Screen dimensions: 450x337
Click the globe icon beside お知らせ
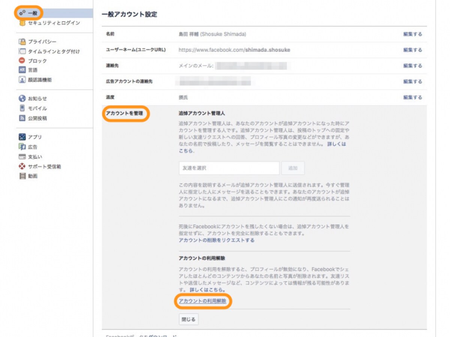point(22,99)
